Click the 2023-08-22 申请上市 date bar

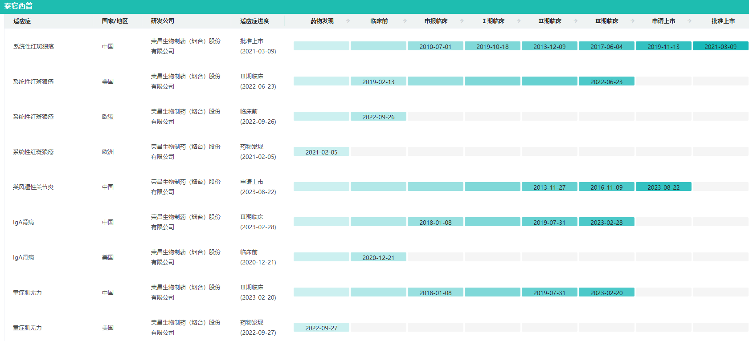[663, 187]
